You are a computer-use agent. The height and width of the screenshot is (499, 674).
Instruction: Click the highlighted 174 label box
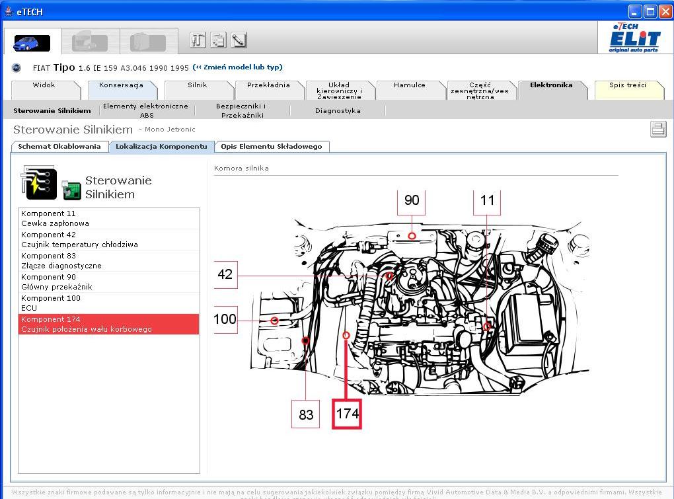tap(347, 414)
